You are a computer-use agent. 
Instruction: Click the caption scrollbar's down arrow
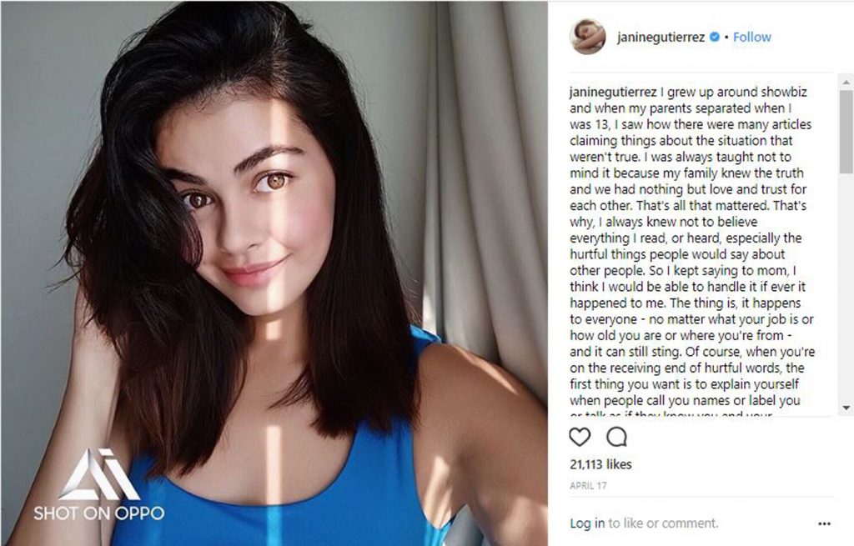pos(846,408)
